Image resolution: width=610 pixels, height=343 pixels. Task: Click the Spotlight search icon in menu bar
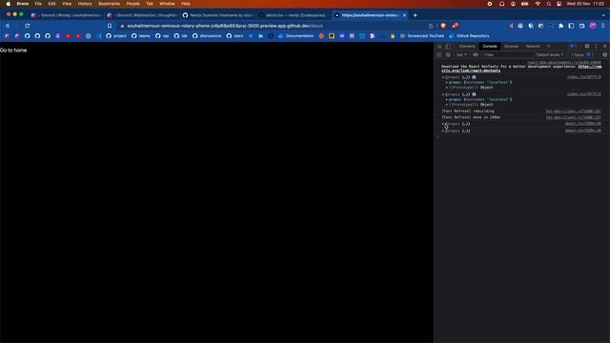coord(549,4)
